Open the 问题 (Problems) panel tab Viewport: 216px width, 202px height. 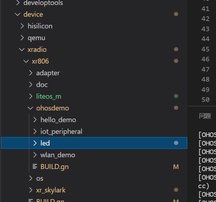(x=205, y=116)
